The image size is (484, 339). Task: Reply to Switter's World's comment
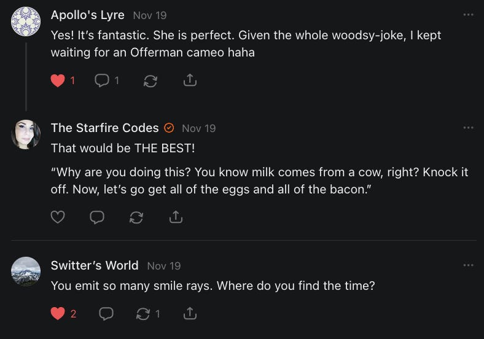(x=106, y=314)
